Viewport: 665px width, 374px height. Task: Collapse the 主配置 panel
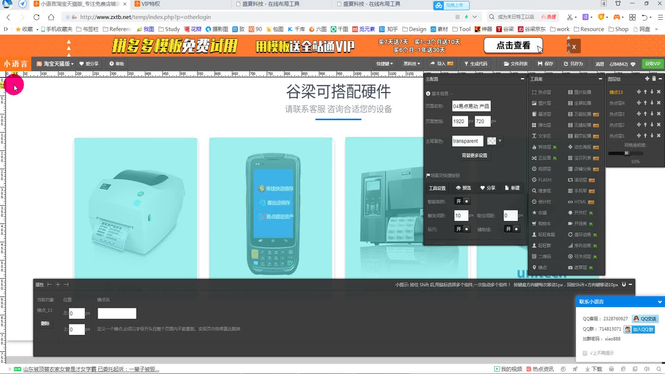coord(522,79)
